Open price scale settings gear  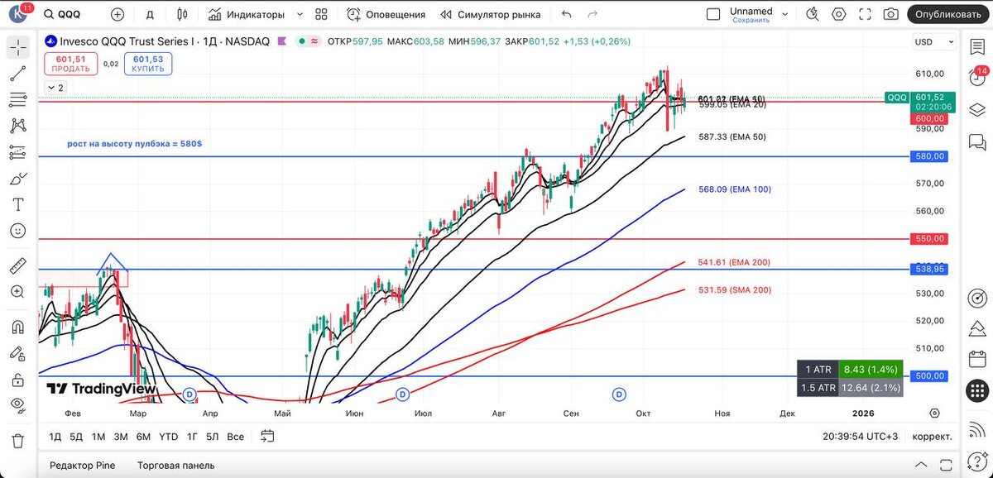tap(934, 413)
